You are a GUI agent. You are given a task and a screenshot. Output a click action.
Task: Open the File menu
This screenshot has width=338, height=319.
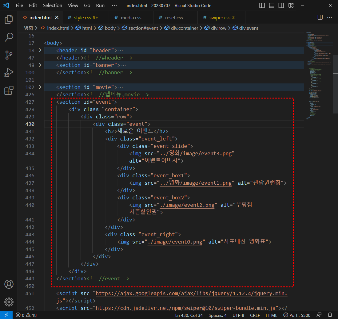coord(19,6)
